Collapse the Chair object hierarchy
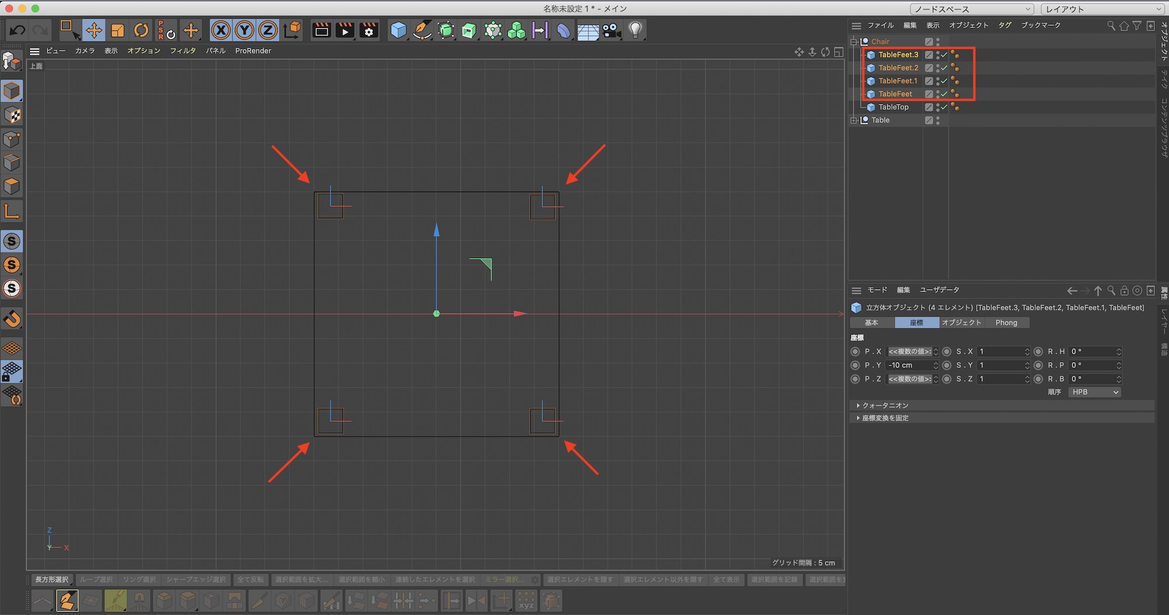 point(854,41)
